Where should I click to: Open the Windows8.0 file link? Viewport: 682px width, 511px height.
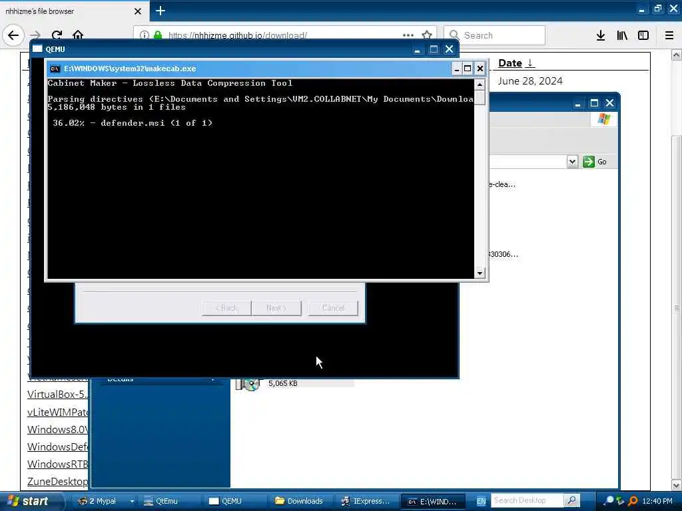[x=58, y=429]
